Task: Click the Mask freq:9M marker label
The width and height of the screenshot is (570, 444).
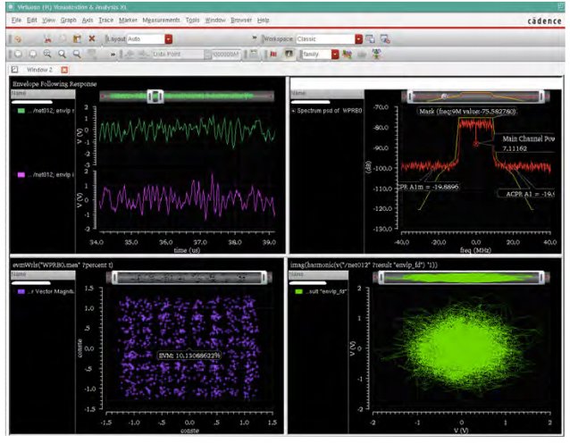Action: pyautogui.click(x=467, y=112)
